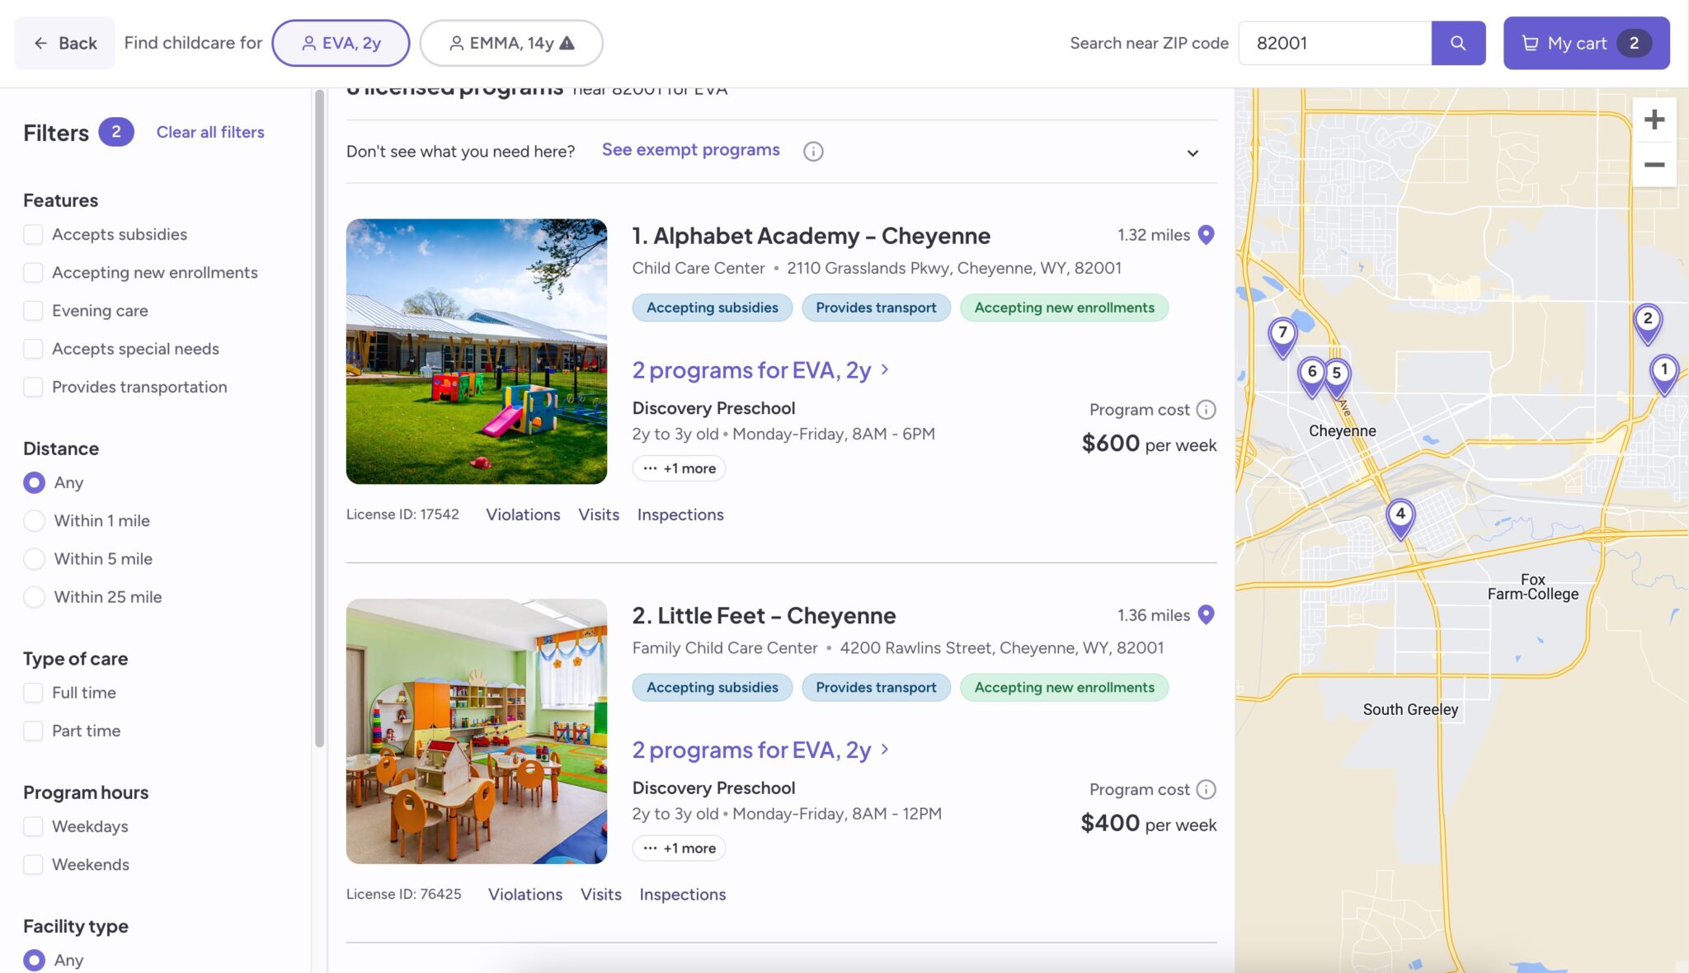This screenshot has width=1689, height=973.
Task: Open My cart button
Action: [1585, 43]
